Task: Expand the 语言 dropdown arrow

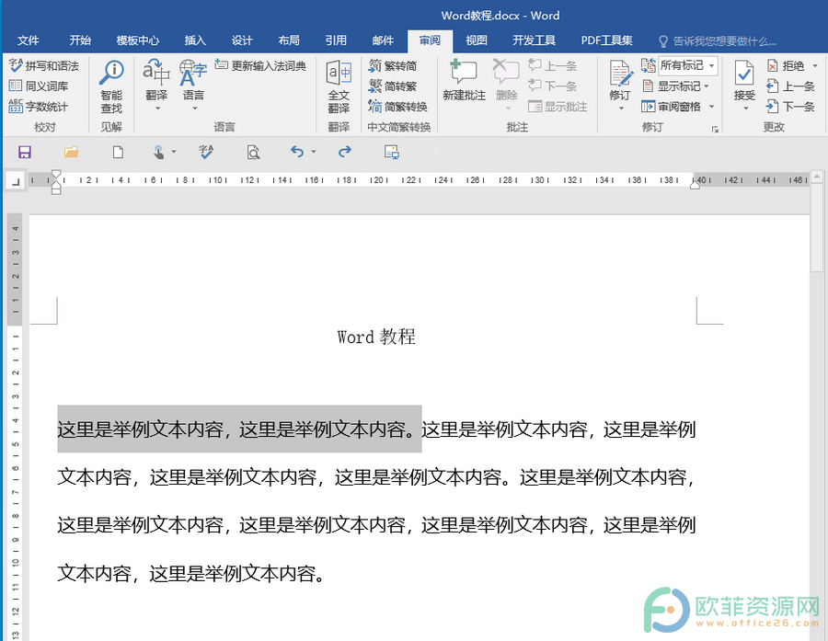Action: click(x=194, y=109)
